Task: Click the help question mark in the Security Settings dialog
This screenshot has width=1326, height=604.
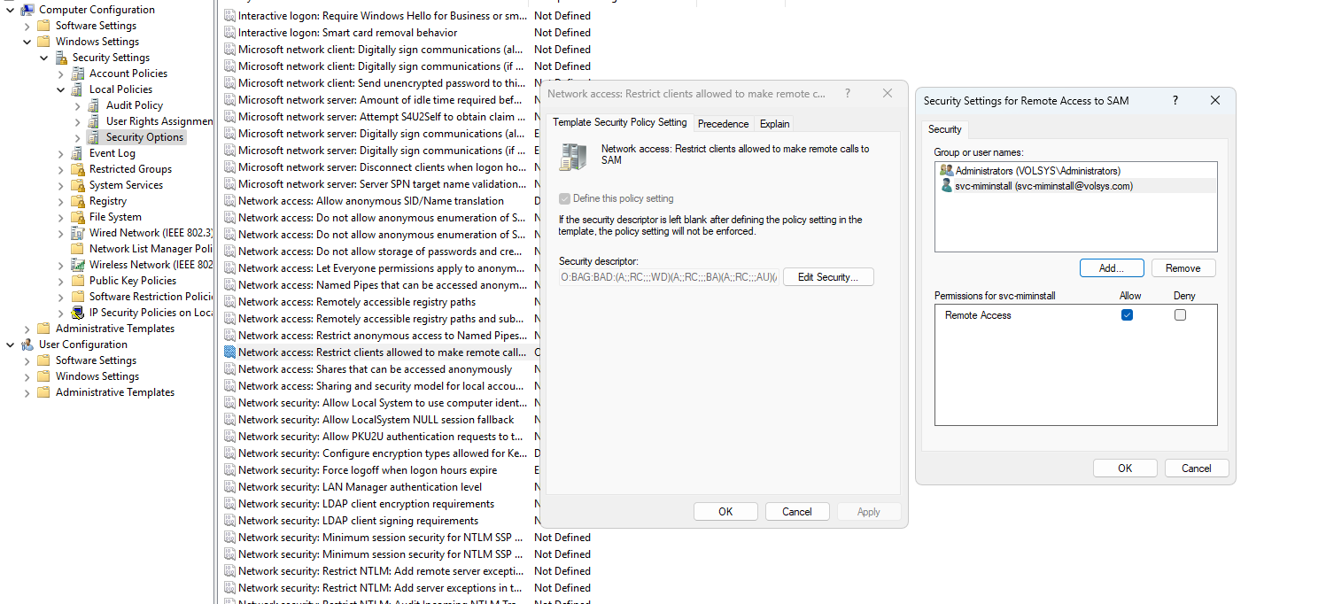Action: coord(1175,101)
